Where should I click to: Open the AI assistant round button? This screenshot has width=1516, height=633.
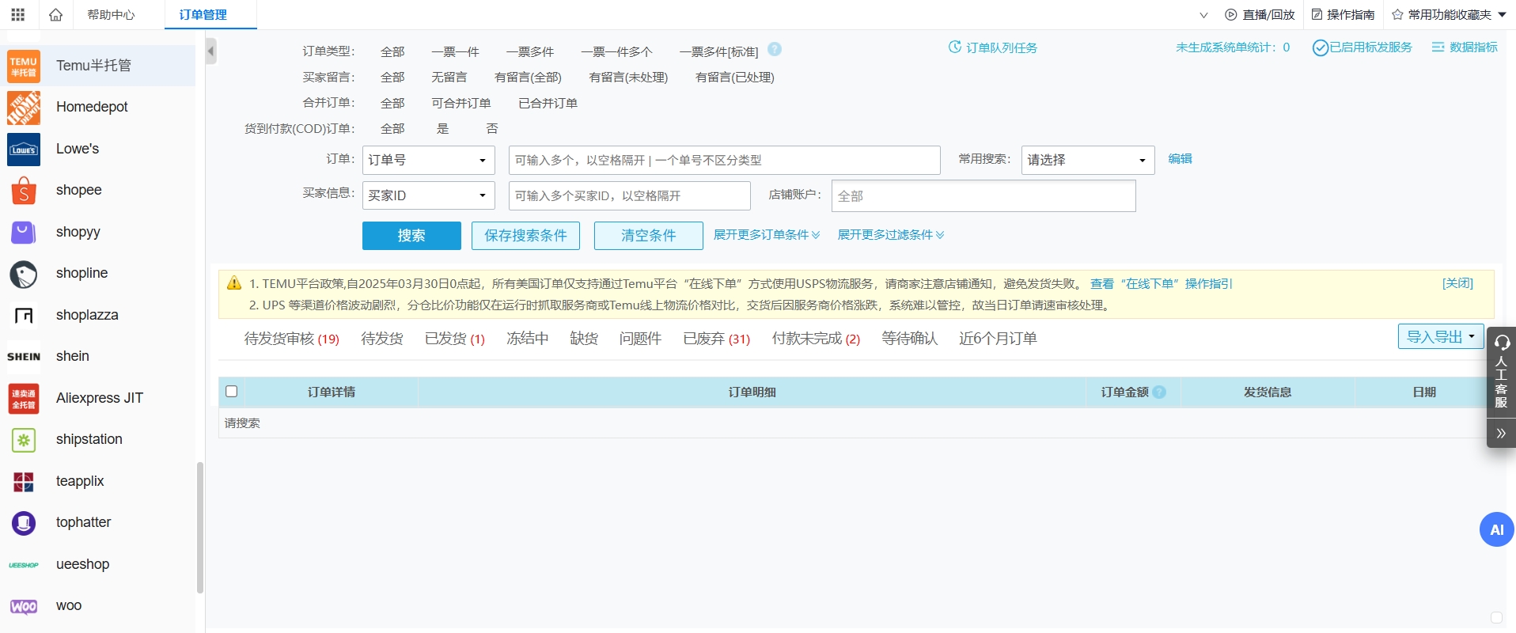click(1496, 529)
